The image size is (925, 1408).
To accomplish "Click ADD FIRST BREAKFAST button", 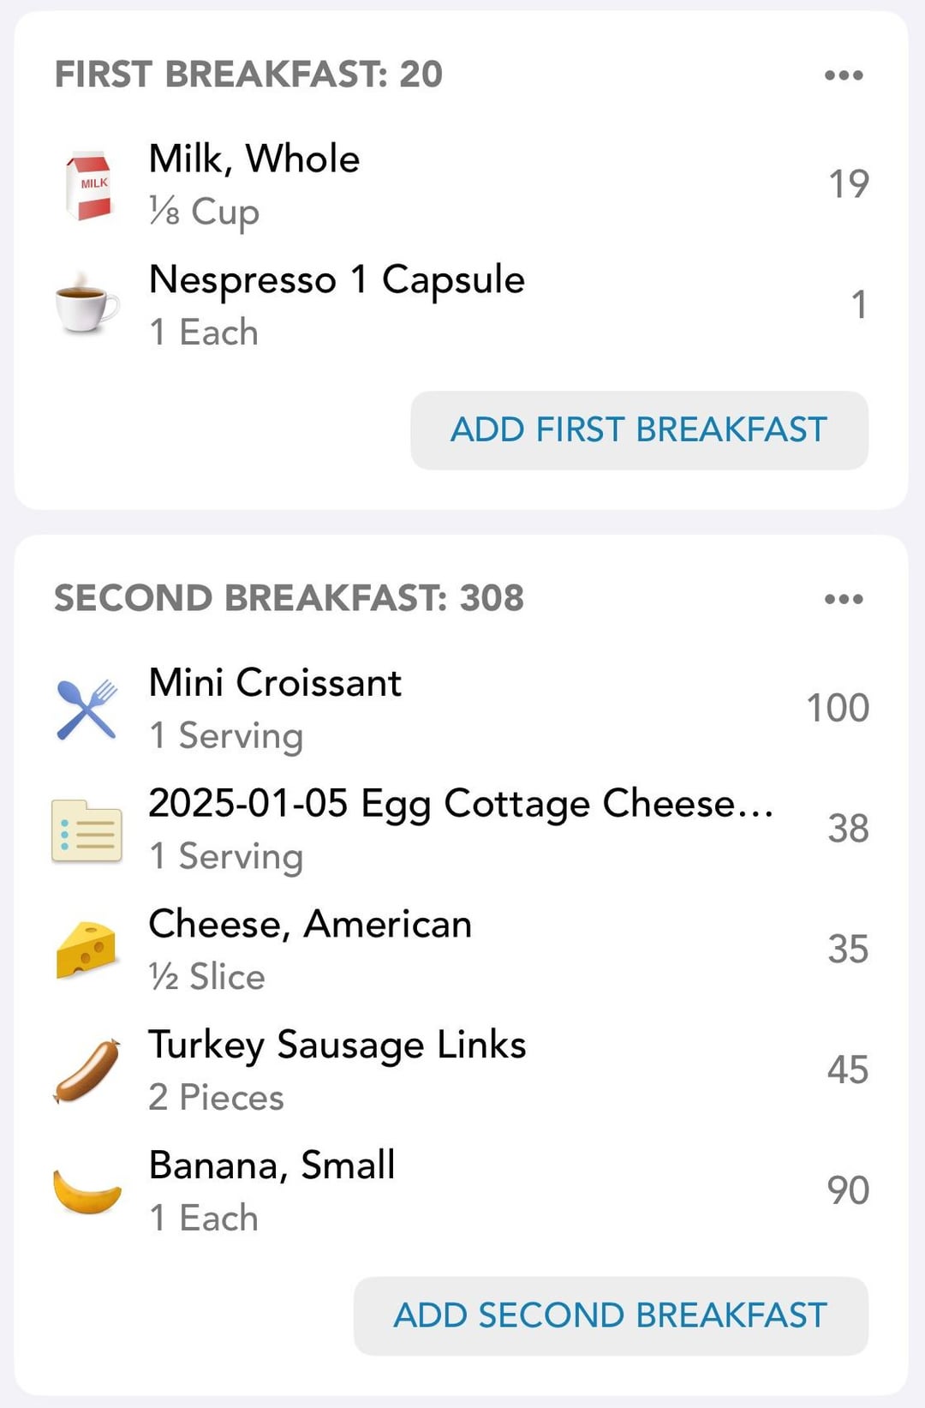I will 639,430.
